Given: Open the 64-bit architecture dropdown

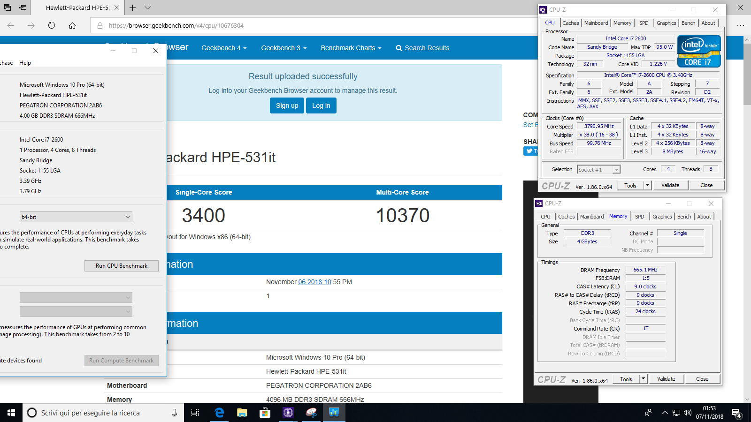Looking at the screenshot, I should click(x=76, y=217).
